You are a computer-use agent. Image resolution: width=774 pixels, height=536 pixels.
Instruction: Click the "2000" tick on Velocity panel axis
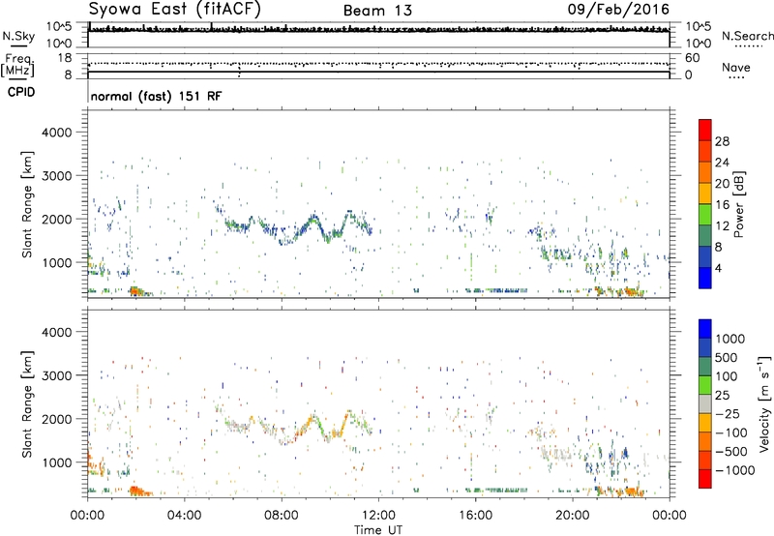(56, 419)
